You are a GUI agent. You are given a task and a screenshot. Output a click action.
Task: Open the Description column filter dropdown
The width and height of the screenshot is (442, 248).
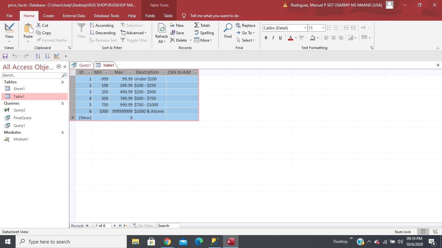coord(163,72)
